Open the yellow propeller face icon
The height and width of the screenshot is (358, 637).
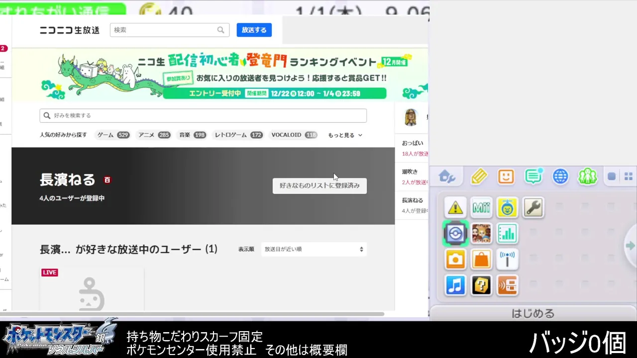[507, 207]
